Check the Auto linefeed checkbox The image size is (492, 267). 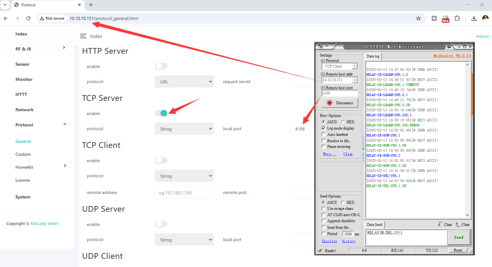coord(323,135)
